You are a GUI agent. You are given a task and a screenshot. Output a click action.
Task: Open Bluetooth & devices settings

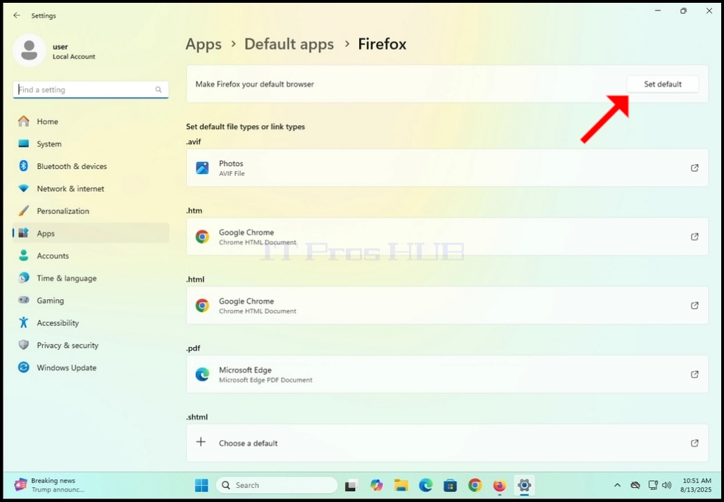point(91,166)
